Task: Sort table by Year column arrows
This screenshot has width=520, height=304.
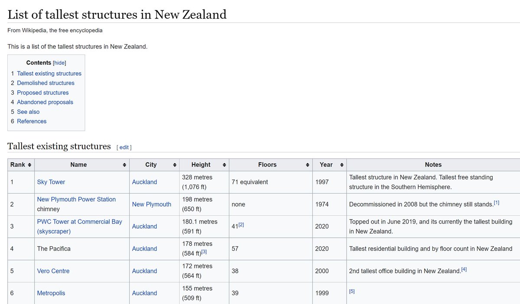Action: click(342, 165)
